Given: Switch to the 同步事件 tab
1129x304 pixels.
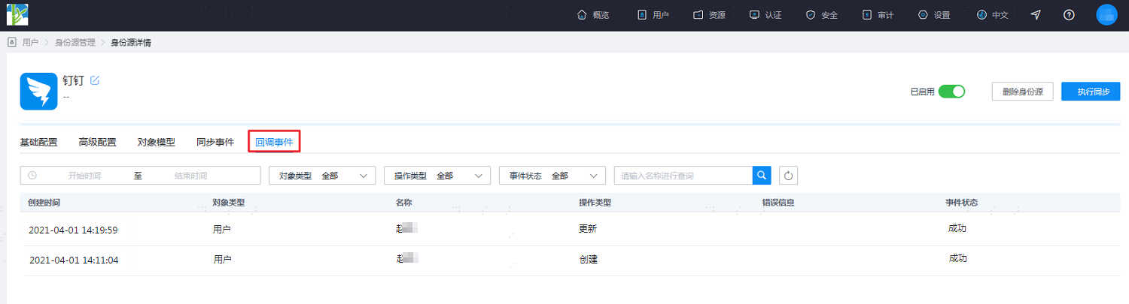Looking at the screenshot, I should [215, 142].
